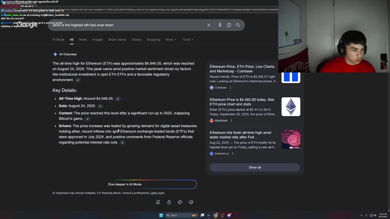Give thumbs down to AI overview
The width and height of the screenshot is (390, 219).
[x=191, y=202]
